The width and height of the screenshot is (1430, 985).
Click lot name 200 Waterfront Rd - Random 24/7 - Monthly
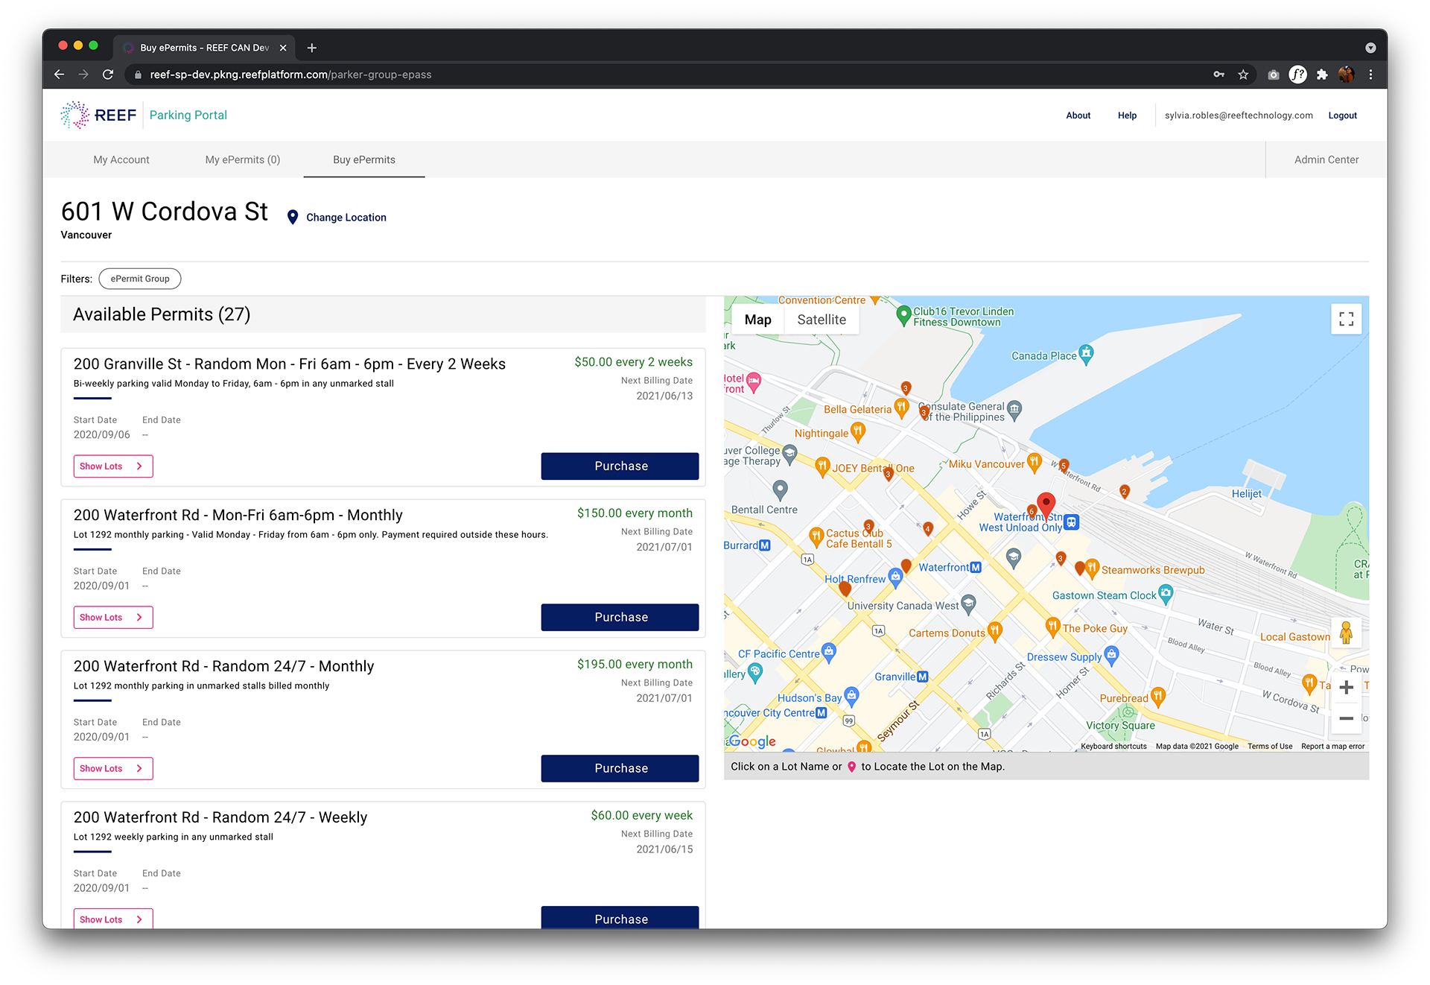pos(223,666)
